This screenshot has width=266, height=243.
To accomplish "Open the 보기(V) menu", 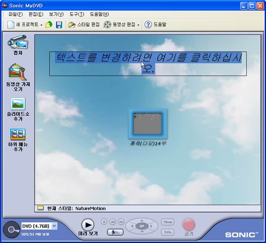I will 56,14.
